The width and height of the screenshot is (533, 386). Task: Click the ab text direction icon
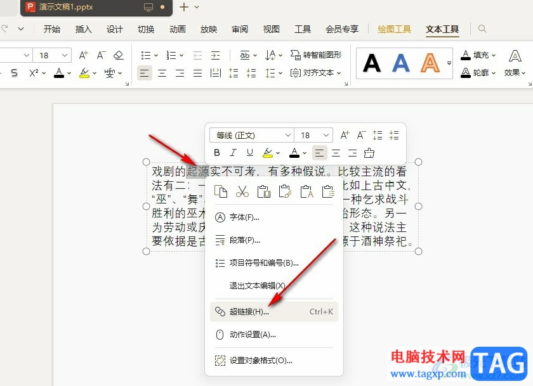pyautogui.click(x=245, y=55)
